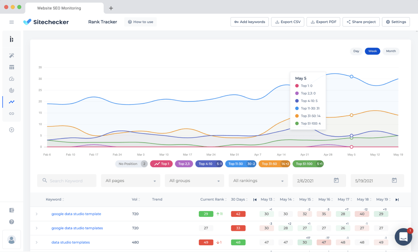
Task: Click the Add keywords button
Action: click(250, 22)
